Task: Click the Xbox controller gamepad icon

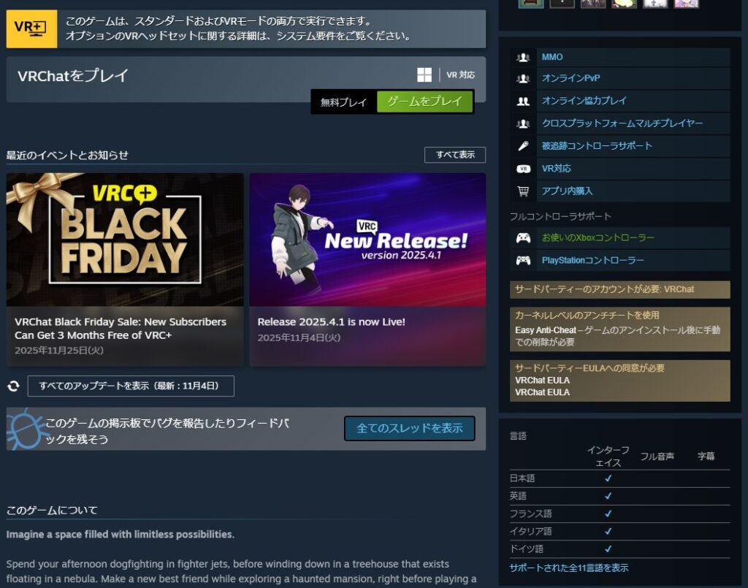Action: tap(523, 237)
